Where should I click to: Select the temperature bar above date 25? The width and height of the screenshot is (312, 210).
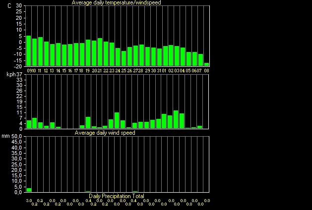point(124,58)
